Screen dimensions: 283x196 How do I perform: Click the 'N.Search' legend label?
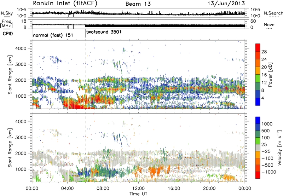[x=273, y=13]
